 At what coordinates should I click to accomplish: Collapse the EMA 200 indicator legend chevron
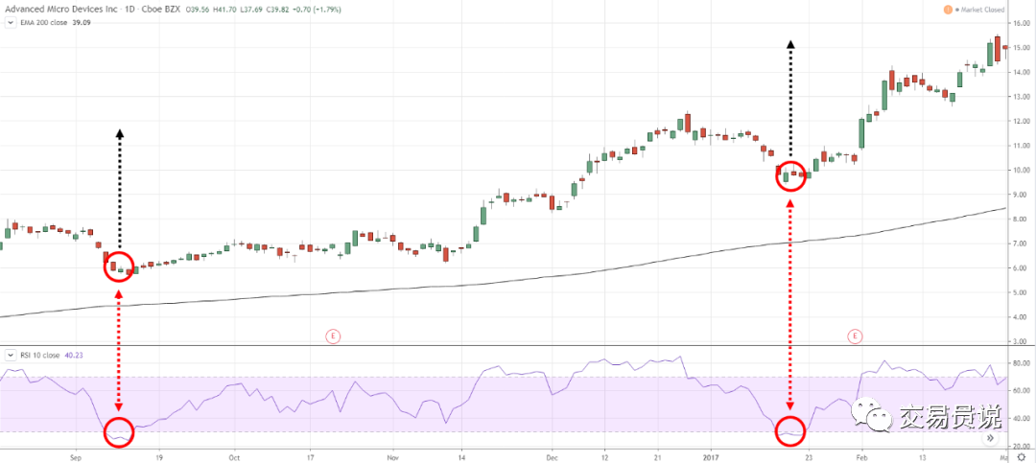point(11,22)
